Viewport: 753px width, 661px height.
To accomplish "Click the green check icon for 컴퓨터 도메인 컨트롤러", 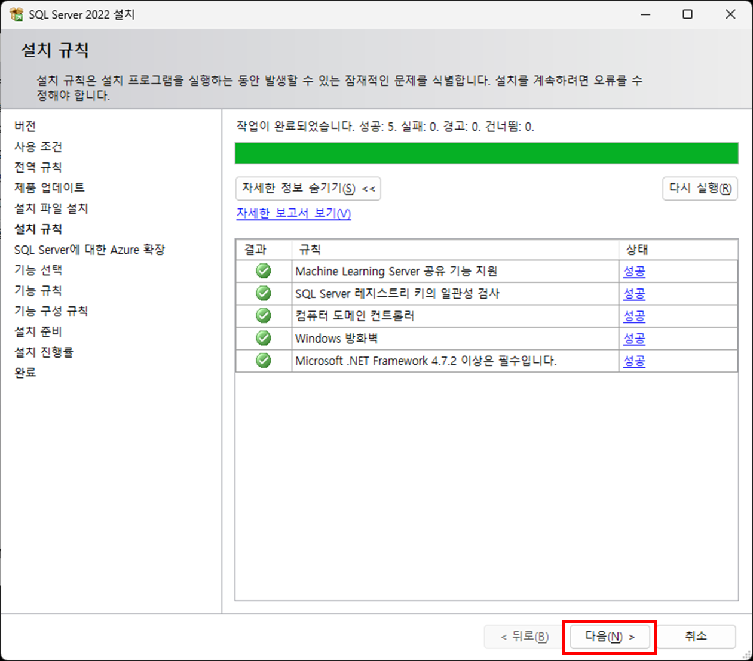I will [x=264, y=315].
